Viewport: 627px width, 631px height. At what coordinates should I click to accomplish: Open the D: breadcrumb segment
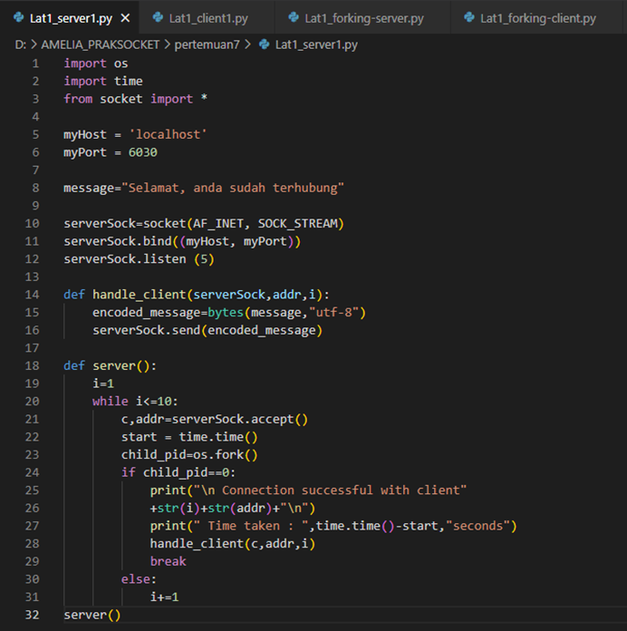tap(20, 44)
